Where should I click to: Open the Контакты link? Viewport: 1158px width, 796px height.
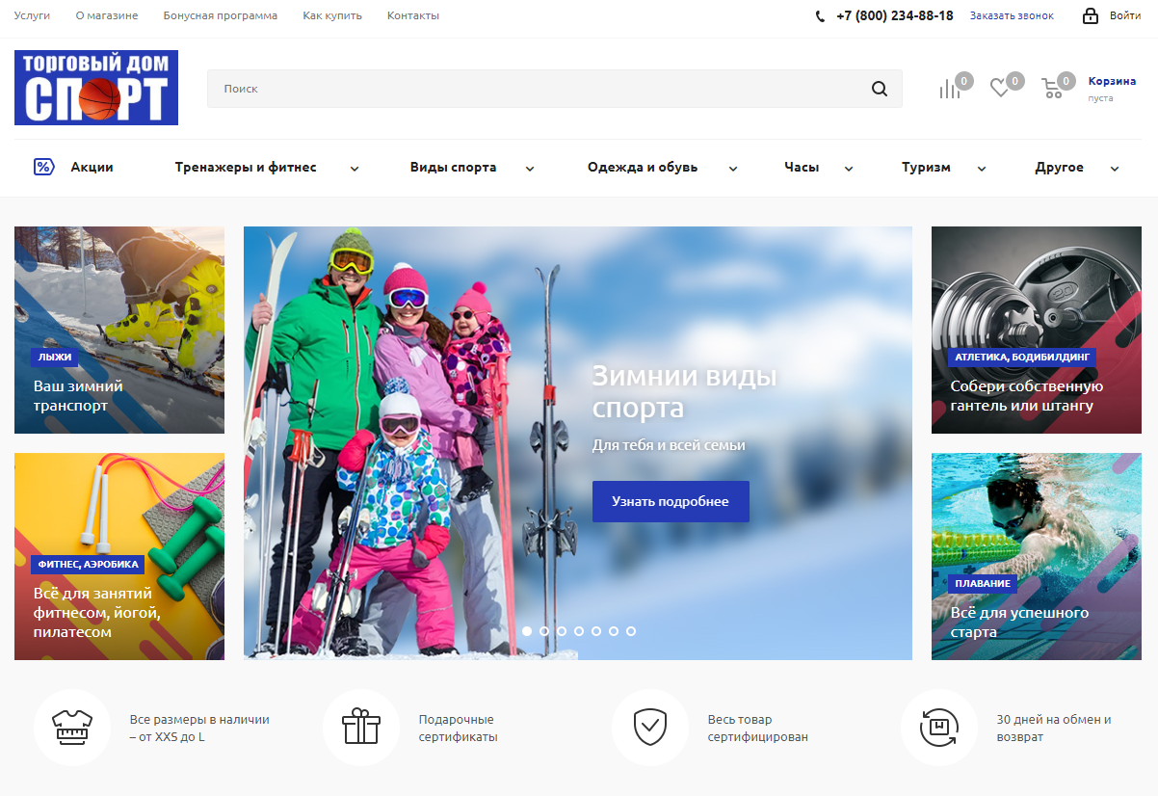413,15
